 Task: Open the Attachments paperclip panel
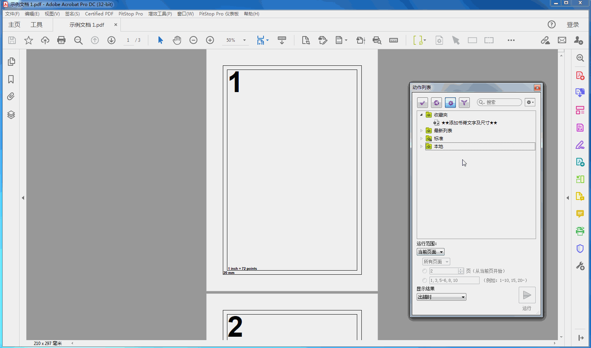click(11, 97)
